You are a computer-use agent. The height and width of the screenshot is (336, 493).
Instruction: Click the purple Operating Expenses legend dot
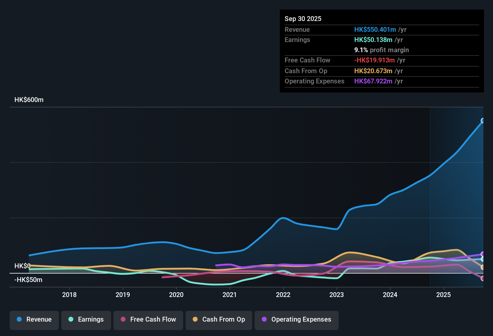click(264, 319)
